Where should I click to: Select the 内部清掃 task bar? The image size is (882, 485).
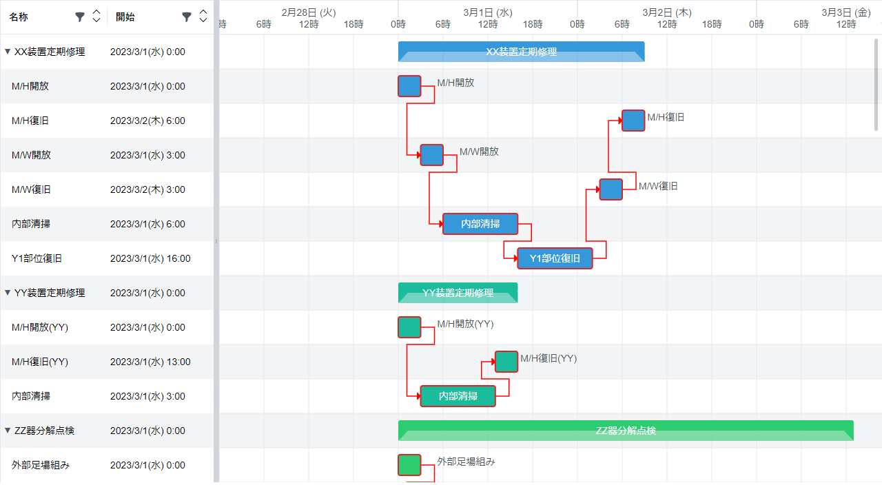click(480, 224)
